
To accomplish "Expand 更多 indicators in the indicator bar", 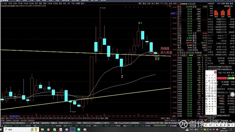I will click(x=102, y=118).
